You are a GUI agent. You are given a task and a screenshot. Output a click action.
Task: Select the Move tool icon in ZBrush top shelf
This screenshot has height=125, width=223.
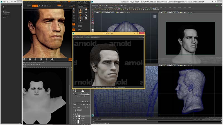coord(39,6)
